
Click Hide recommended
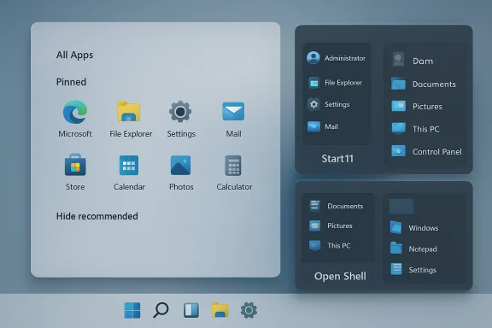(x=97, y=216)
